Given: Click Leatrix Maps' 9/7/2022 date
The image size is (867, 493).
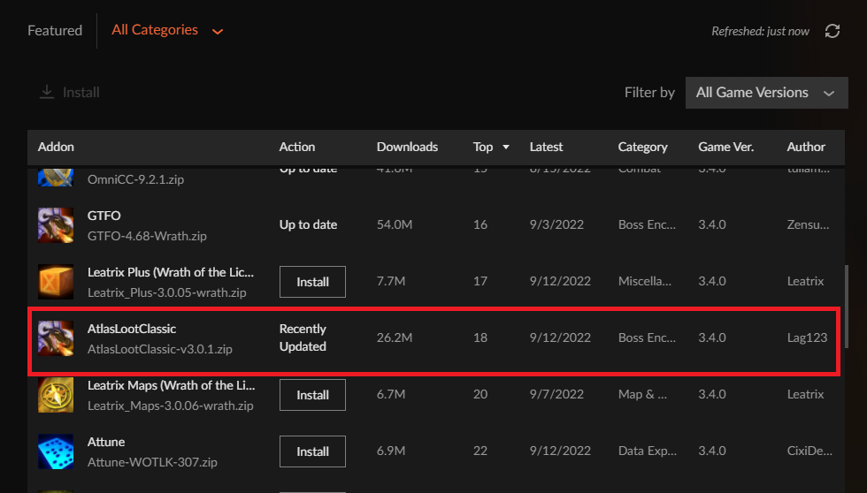Looking at the screenshot, I should pyautogui.click(x=556, y=395).
